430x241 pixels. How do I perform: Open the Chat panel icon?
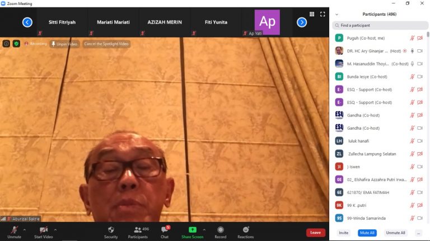(165, 230)
